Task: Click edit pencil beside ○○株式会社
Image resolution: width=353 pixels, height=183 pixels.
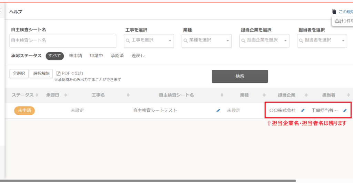Action: coord(303,111)
